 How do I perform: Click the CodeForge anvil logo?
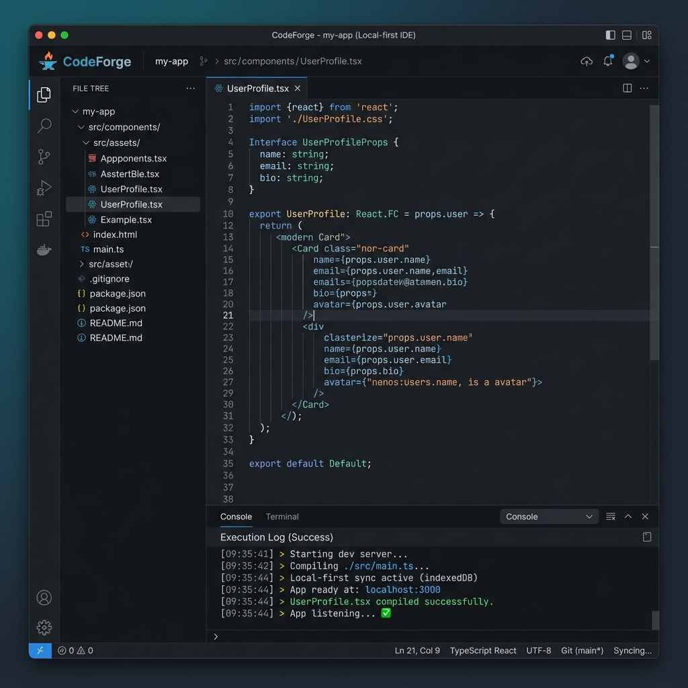(48, 60)
